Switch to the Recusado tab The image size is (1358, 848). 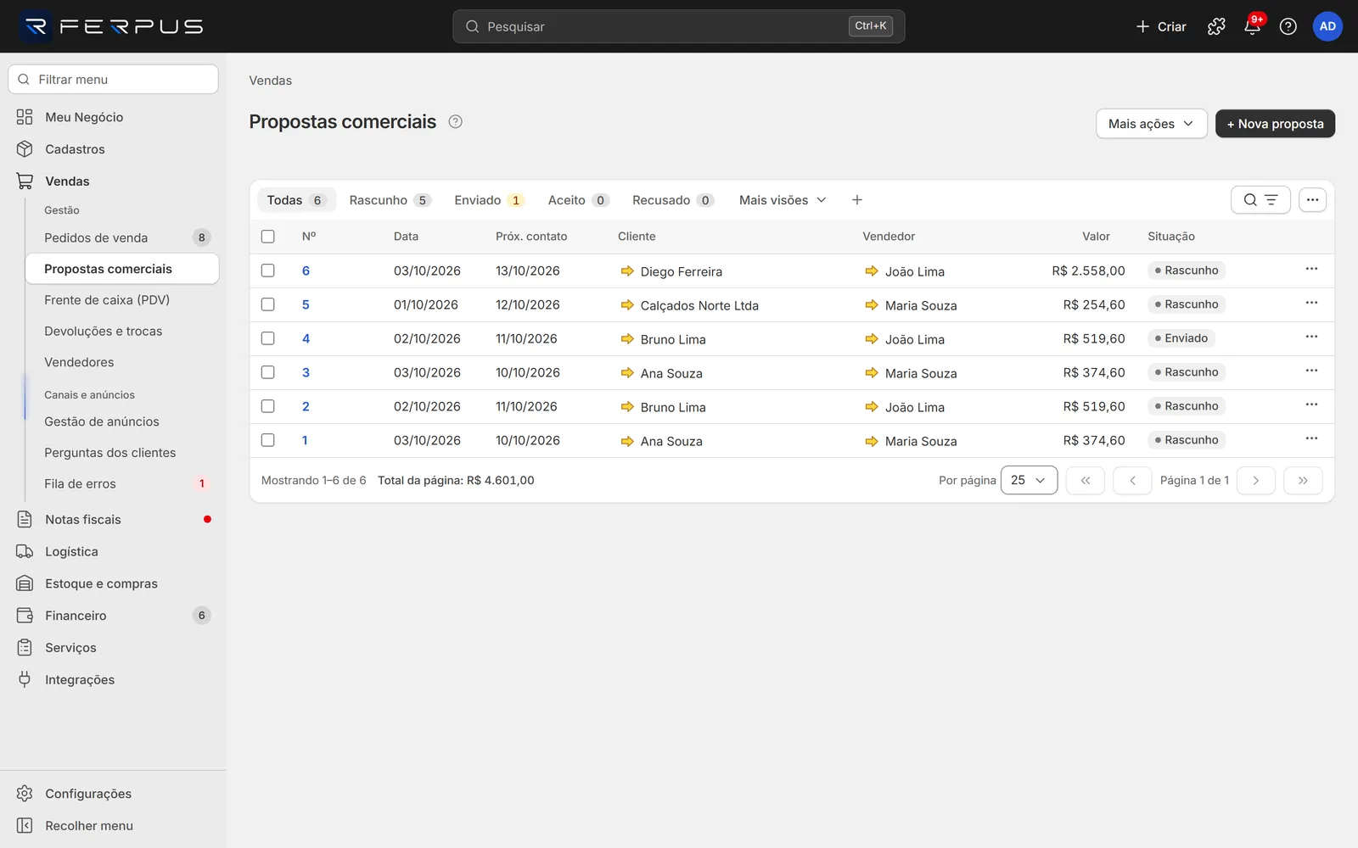(673, 200)
